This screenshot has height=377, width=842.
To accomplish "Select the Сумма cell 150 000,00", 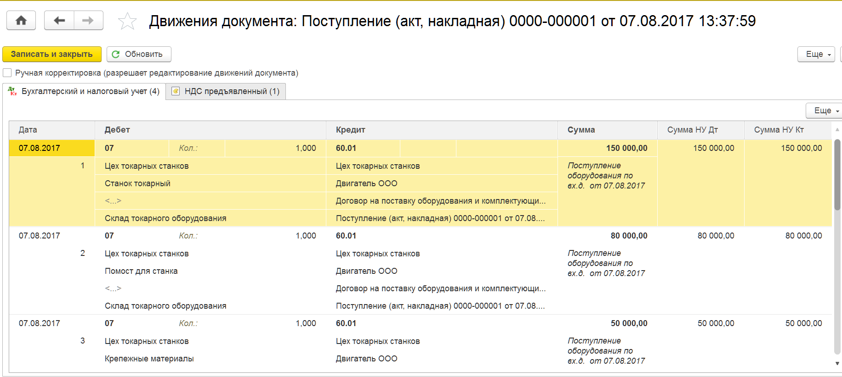I will pyautogui.click(x=608, y=148).
